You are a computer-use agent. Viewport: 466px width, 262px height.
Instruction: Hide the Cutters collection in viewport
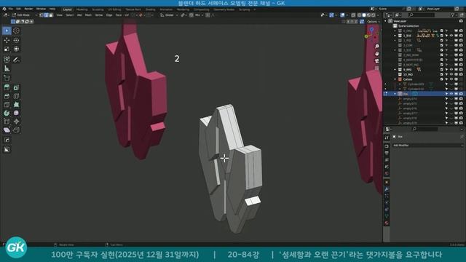pos(451,79)
